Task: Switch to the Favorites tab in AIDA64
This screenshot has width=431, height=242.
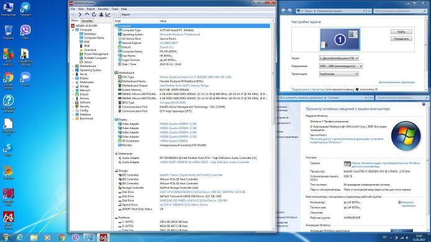Action: click(x=87, y=21)
